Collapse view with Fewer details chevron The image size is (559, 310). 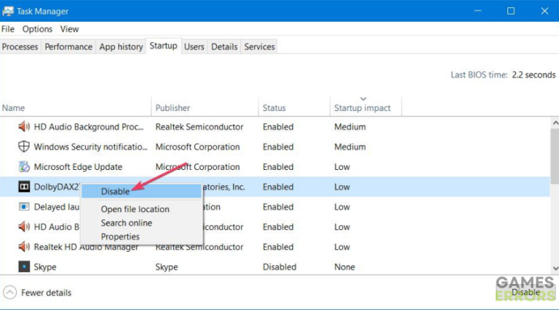point(10,293)
